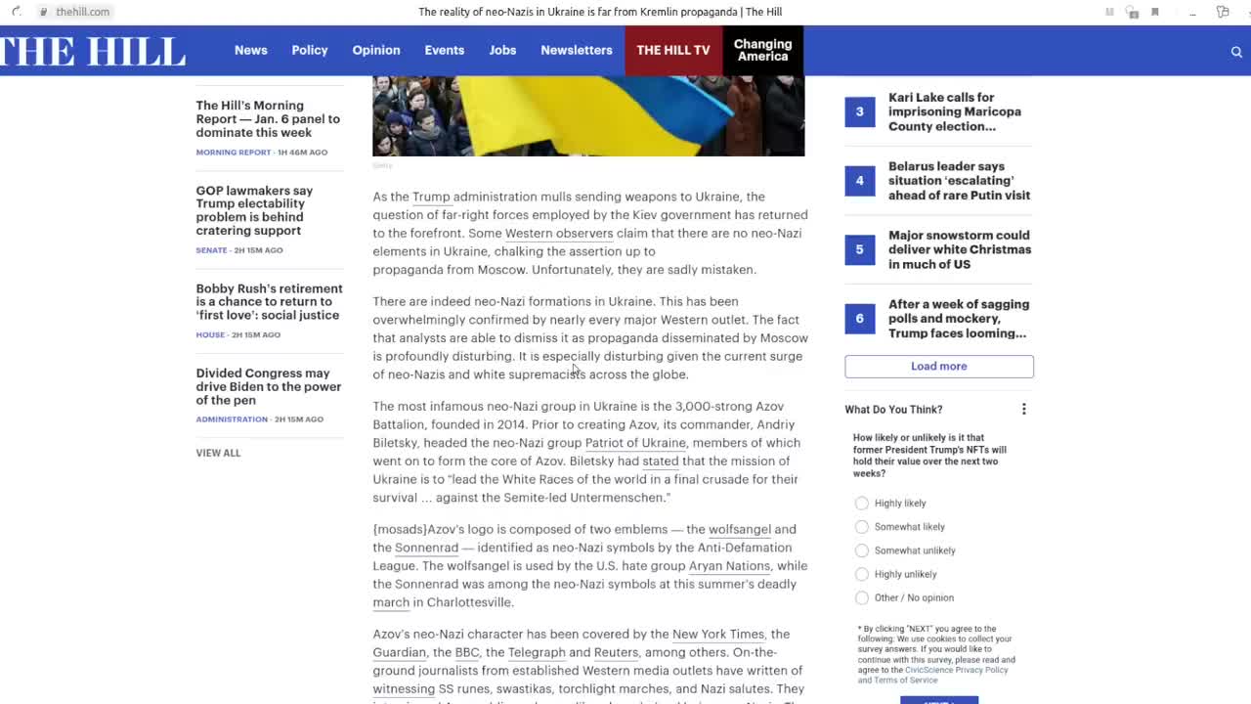Select Somewhat unlikely poll option
The height and width of the screenshot is (704, 1251).
(861, 550)
